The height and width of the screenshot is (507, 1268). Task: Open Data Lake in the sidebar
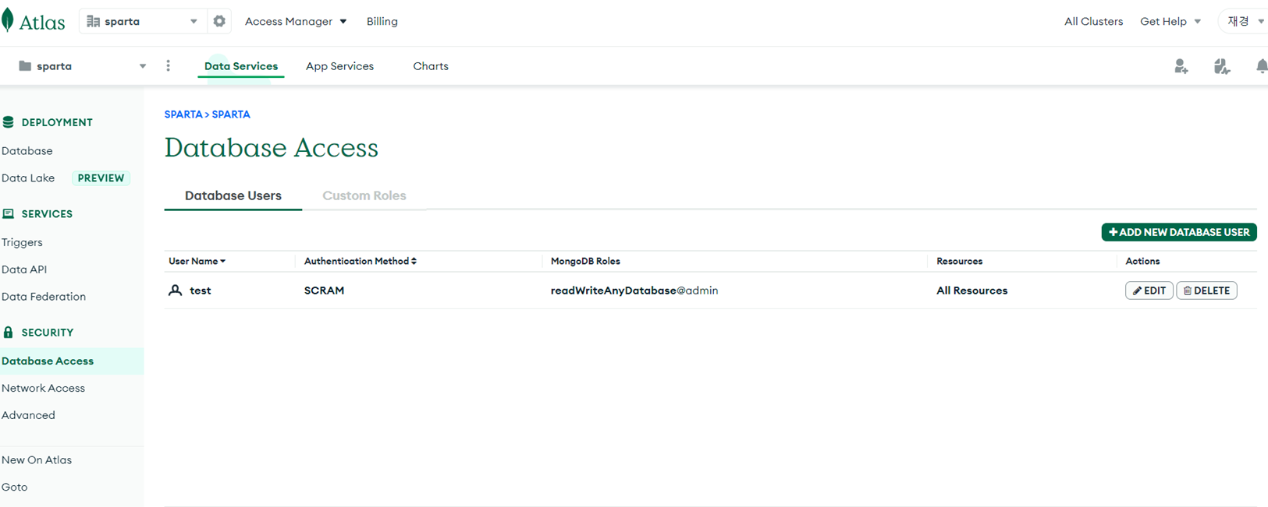(28, 178)
